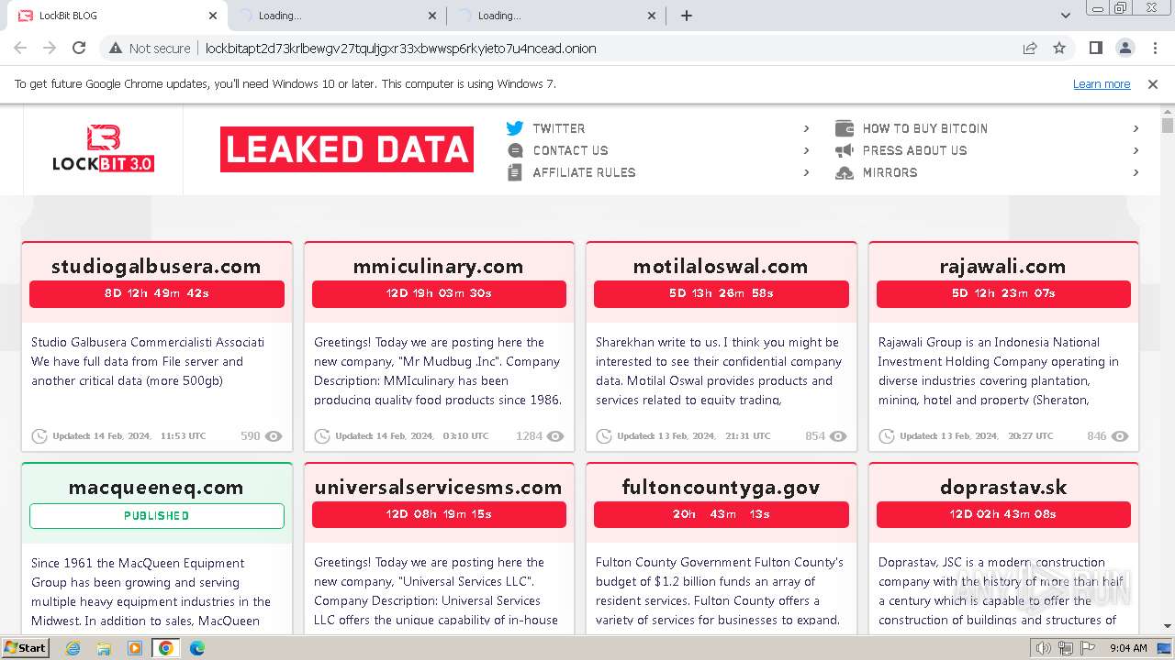Click the eye views icon on studiogalbusera.com card
The width and height of the screenshot is (1175, 660).
pos(274,436)
